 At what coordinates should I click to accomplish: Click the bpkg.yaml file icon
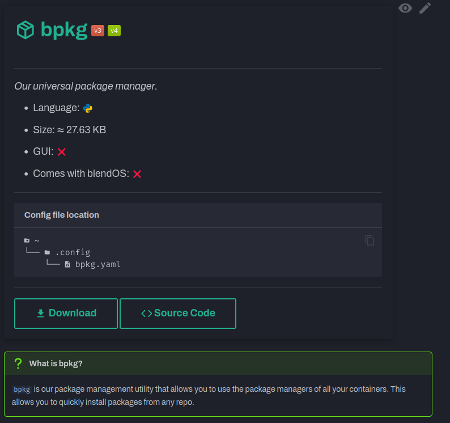pos(67,264)
